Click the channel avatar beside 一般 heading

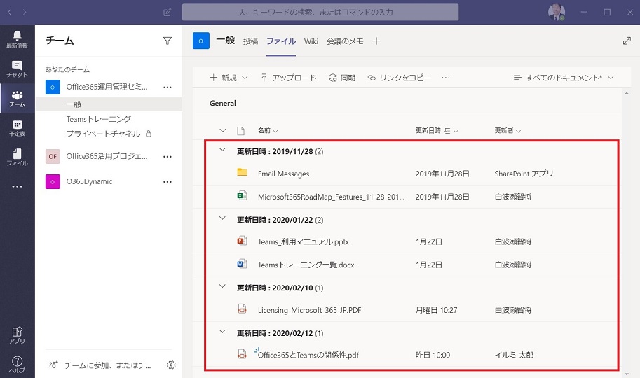pos(200,41)
